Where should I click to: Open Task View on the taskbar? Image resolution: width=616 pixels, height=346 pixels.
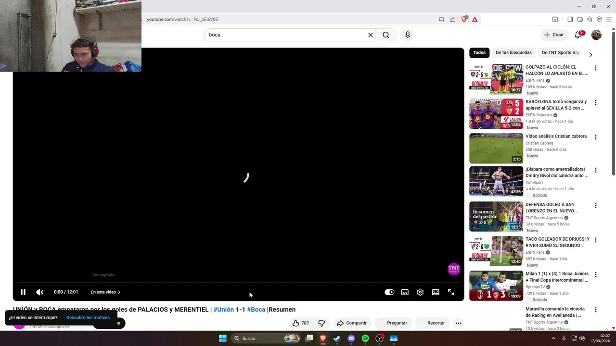pyautogui.click(x=309, y=338)
